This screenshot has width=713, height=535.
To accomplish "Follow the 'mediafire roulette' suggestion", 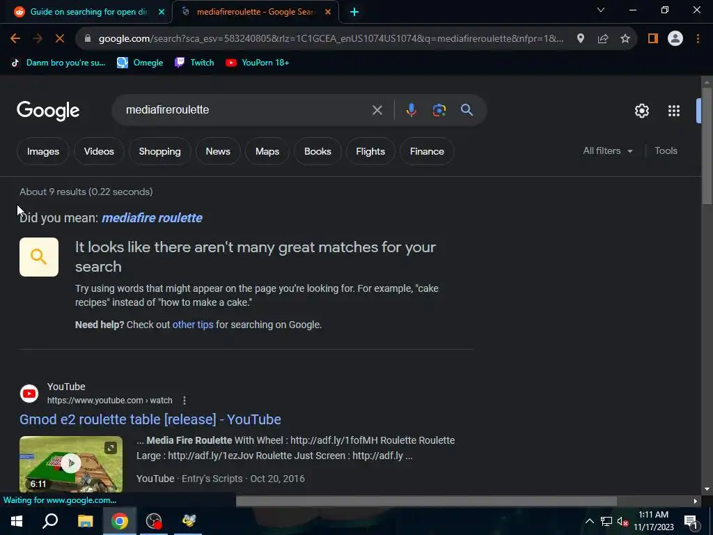I will (x=152, y=217).
